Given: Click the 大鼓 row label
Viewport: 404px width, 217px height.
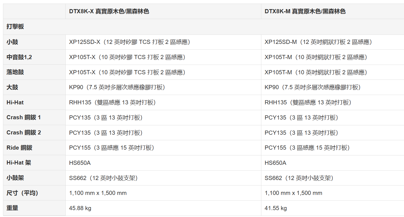Looking at the screenshot, I should [12, 88].
